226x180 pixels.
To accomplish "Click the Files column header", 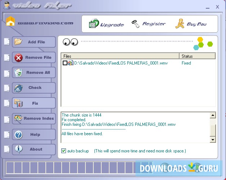I will (120, 56).
